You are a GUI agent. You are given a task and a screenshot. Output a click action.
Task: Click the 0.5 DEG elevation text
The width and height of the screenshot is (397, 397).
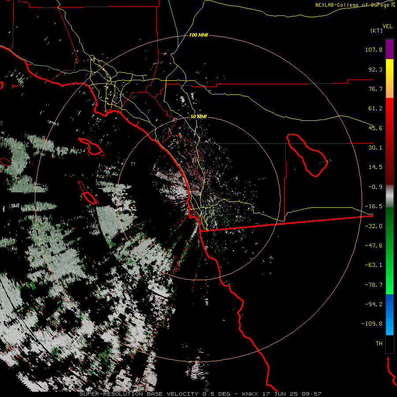[216, 394]
